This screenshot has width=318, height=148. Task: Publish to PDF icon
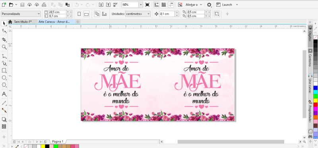(116, 4)
